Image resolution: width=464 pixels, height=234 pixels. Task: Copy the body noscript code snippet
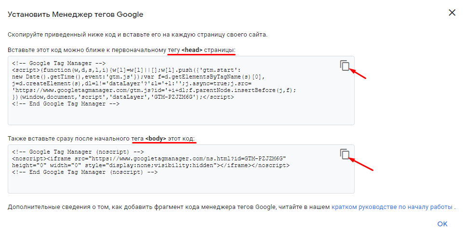coord(345,154)
